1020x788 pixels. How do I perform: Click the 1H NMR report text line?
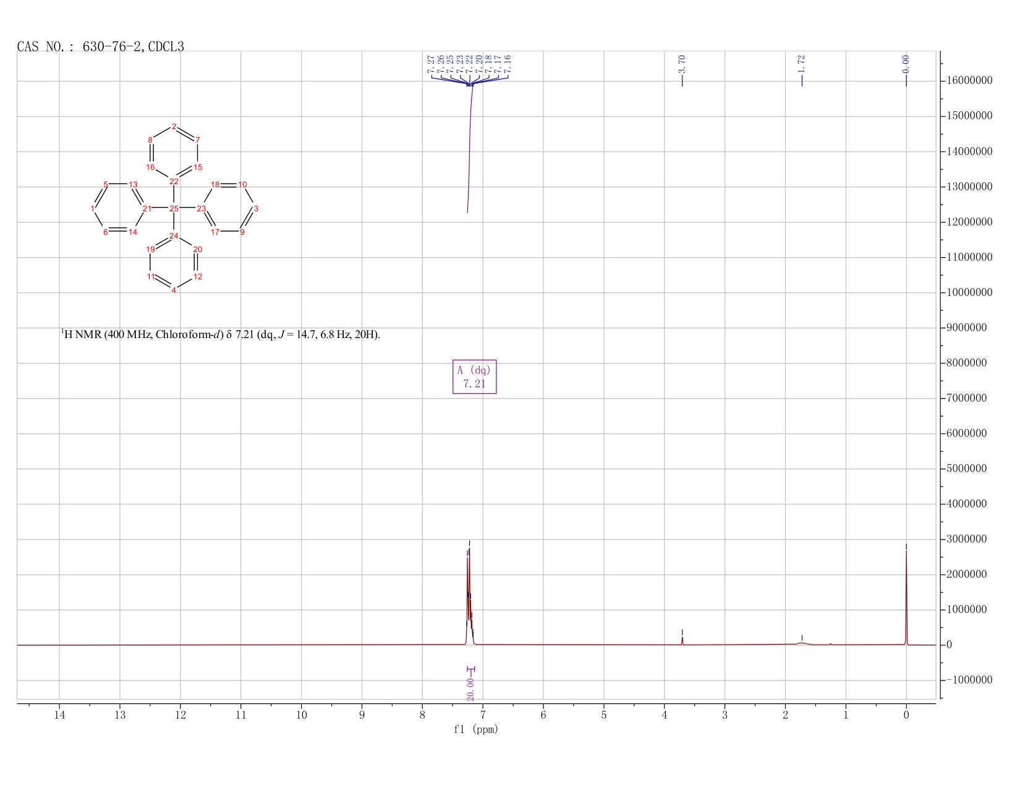pyautogui.click(x=220, y=334)
